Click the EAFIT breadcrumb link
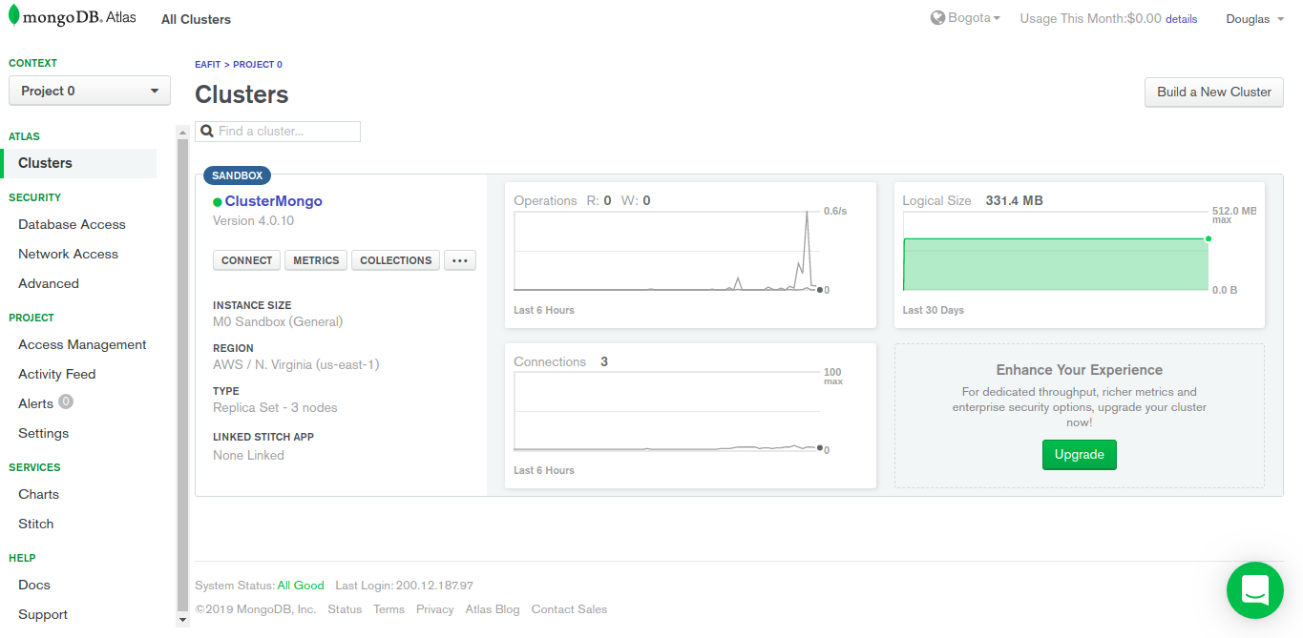1303x638 pixels. [x=207, y=65]
